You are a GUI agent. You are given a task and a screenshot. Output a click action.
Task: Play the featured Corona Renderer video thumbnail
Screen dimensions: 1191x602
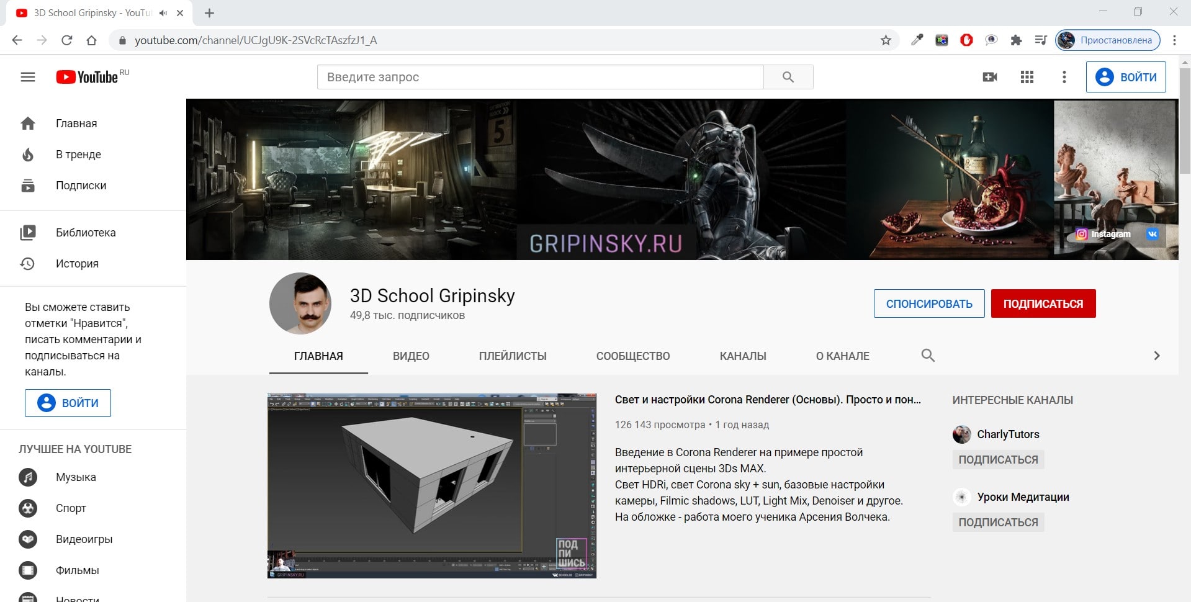[432, 486]
